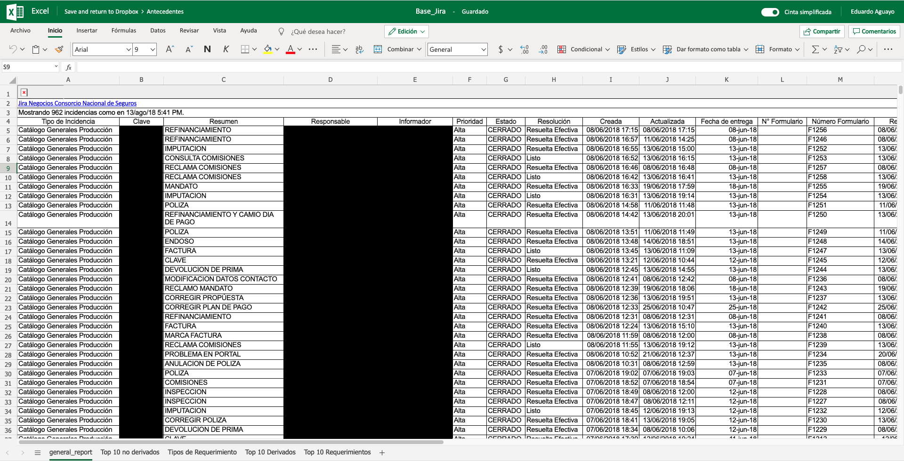Screen dimensions: 904x461
Task: Click the Borders icon
Action: pyautogui.click(x=245, y=49)
